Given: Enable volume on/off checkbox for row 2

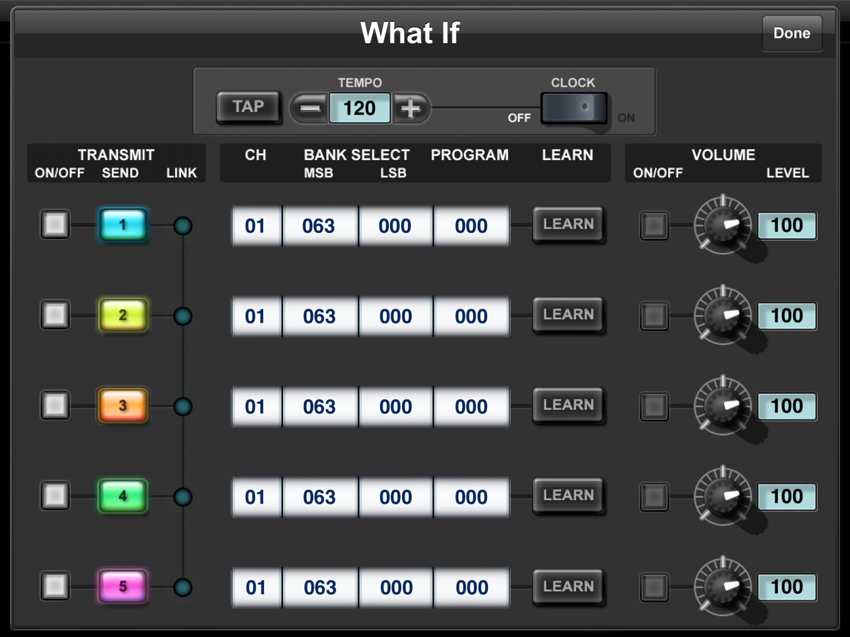Looking at the screenshot, I should pyautogui.click(x=654, y=316).
